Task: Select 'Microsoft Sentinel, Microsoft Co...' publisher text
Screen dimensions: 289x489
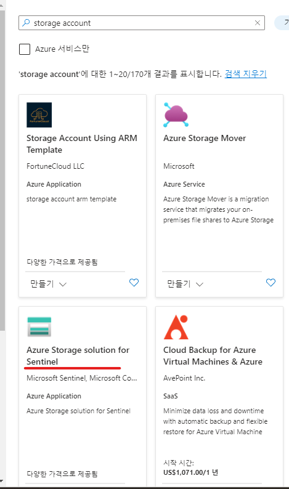Action: click(x=82, y=378)
